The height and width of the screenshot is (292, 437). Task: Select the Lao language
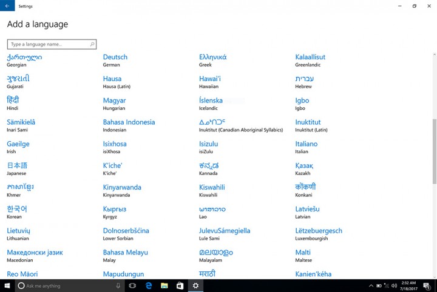212,212
